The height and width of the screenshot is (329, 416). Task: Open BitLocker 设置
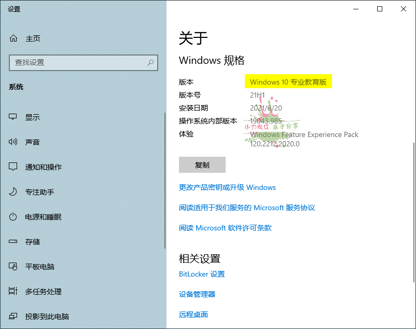click(x=201, y=274)
